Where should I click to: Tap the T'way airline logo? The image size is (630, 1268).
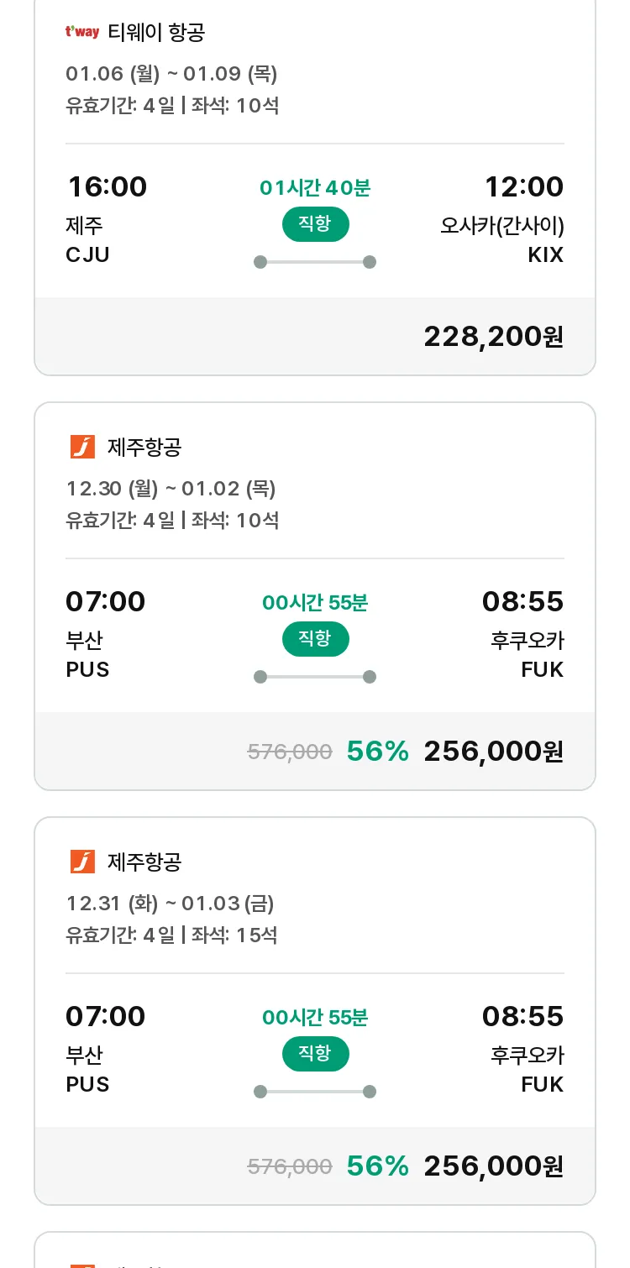tap(82, 33)
